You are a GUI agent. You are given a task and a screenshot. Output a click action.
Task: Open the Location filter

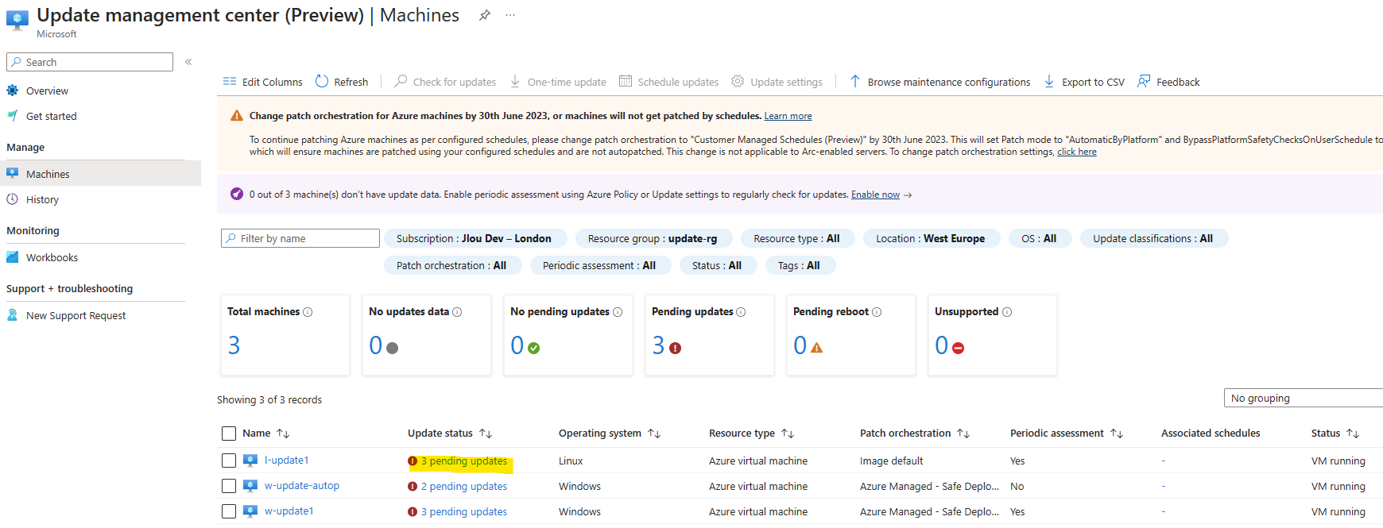tap(931, 238)
